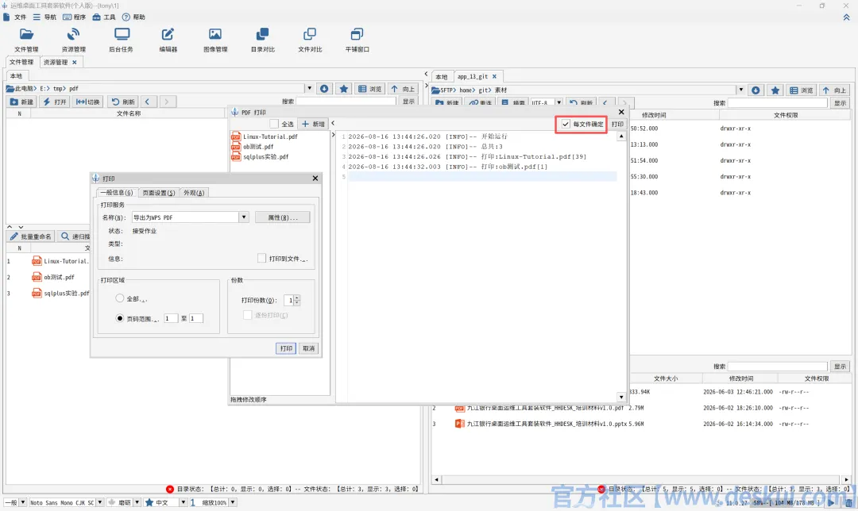Click the SFTP pane horizontal scrollbar
This screenshot has width=858, height=511.
coord(641,480)
